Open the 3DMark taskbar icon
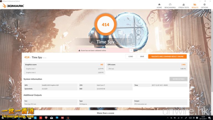 [x=68, y=118]
